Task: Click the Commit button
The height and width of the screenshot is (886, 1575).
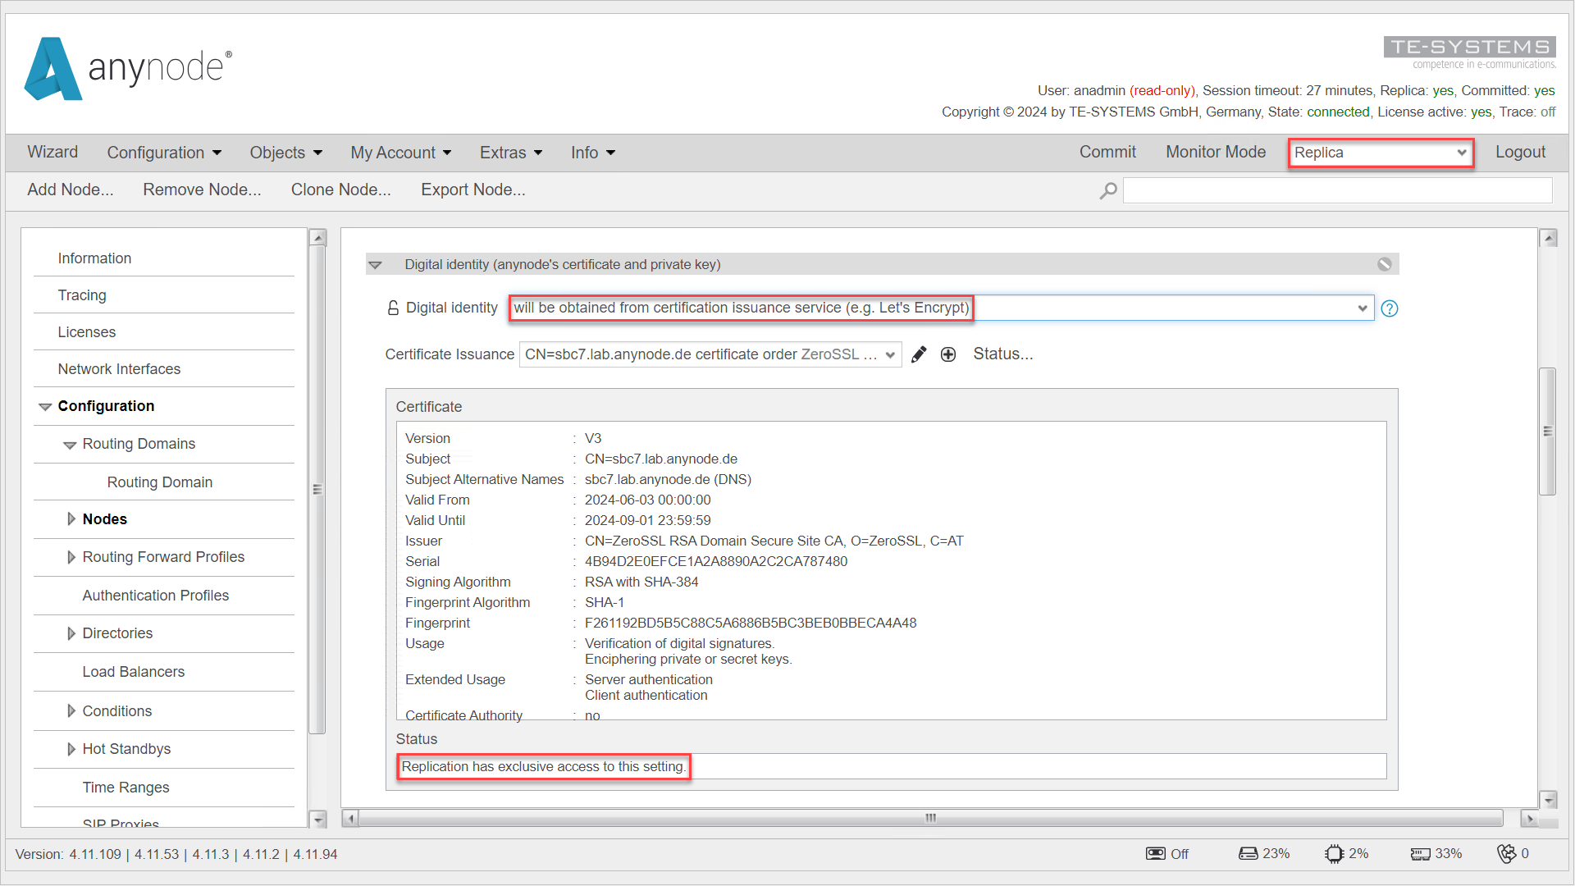Action: tap(1107, 153)
